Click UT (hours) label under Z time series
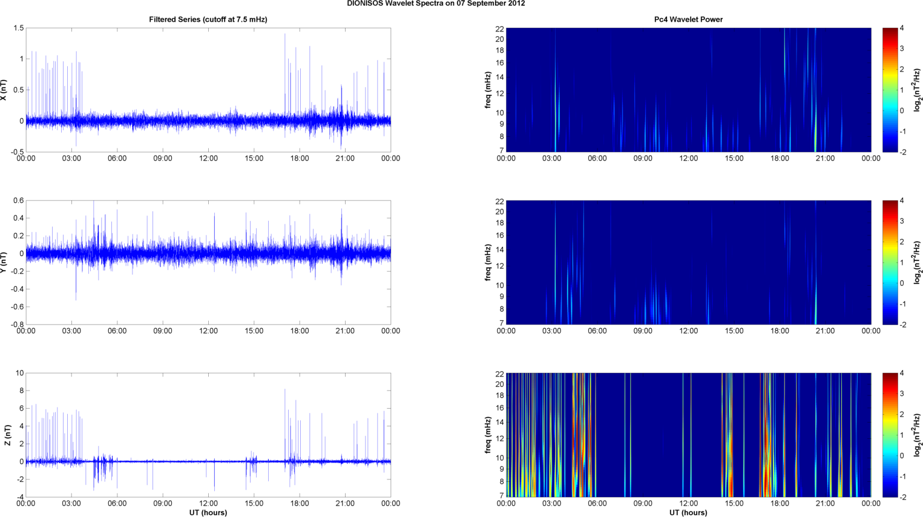Viewport: 923px width, 517px height. click(208, 512)
